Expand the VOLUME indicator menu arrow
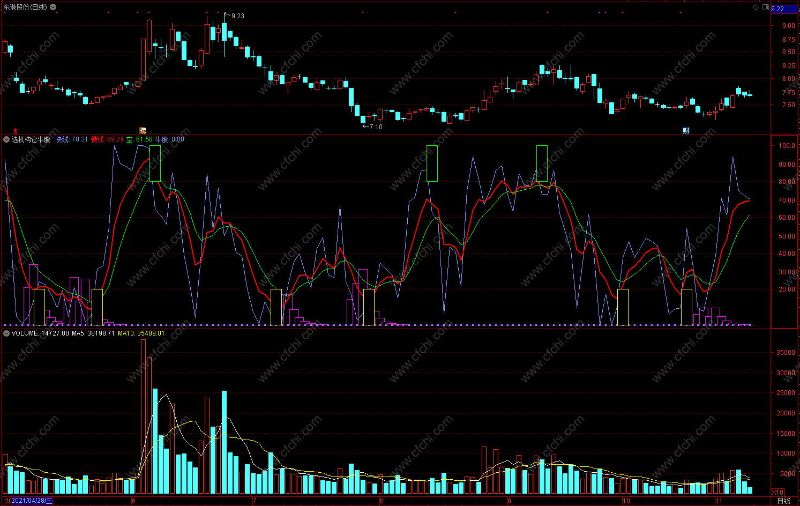 tap(6, 333)
